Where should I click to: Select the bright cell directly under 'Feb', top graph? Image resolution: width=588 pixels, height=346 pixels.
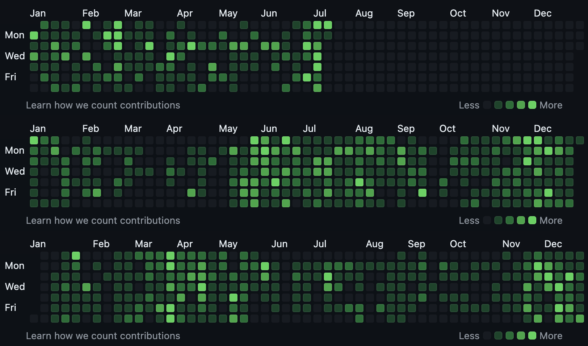click(x=86, y=25)
